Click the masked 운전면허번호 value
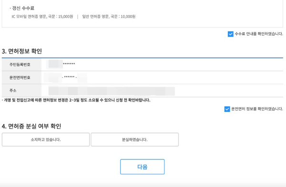286x187 pixels. (x=66, y=77)
